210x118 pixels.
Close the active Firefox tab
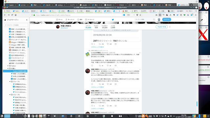tap(119, 11)
